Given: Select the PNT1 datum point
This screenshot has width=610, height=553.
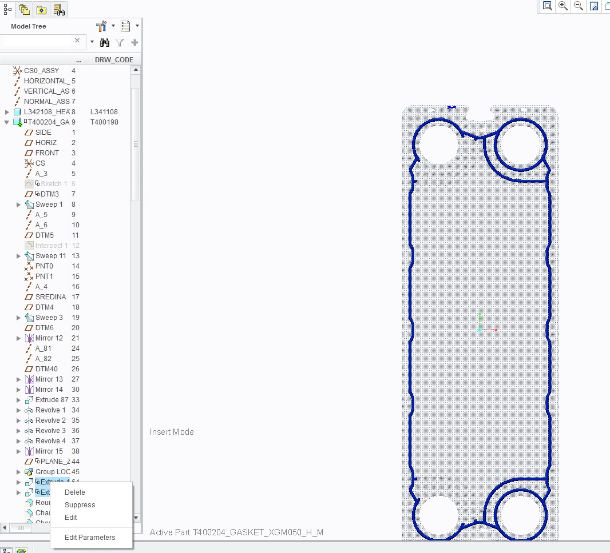Looking at the screenshot, I should [x=44, y=276].
